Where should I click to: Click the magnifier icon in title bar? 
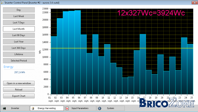(x=2, y=2)
